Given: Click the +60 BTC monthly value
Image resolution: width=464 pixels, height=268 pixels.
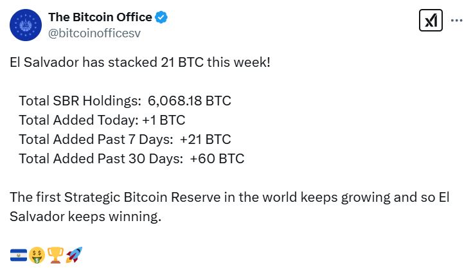Looking at the screenshot, I should [217, 159].
